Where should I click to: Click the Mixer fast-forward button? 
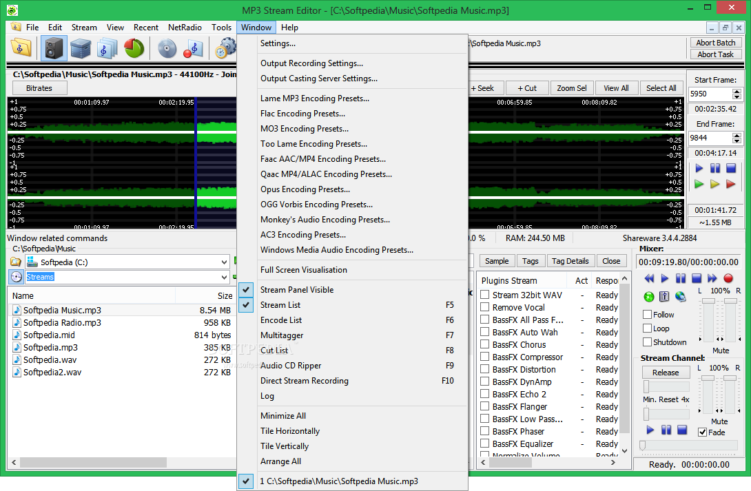coord(712,278)
